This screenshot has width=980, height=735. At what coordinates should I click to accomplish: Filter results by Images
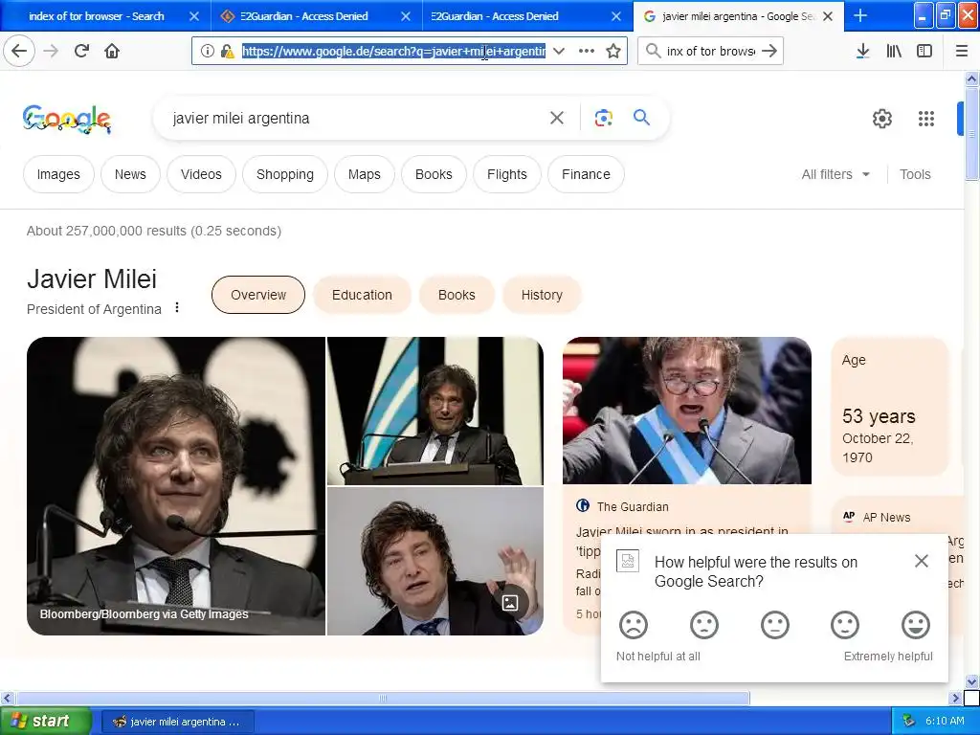coord(58,174)
